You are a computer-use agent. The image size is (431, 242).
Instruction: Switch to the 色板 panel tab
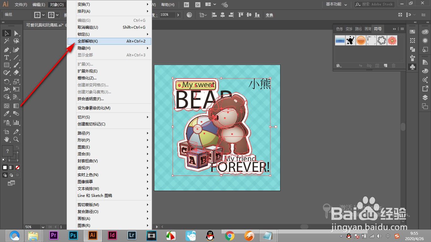pos(339,29)
